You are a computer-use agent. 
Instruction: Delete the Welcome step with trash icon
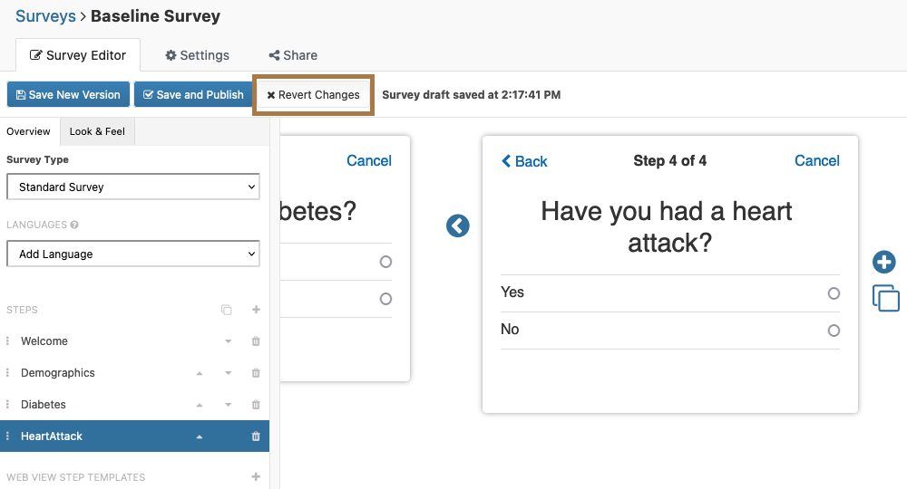(x=256, y=341)
